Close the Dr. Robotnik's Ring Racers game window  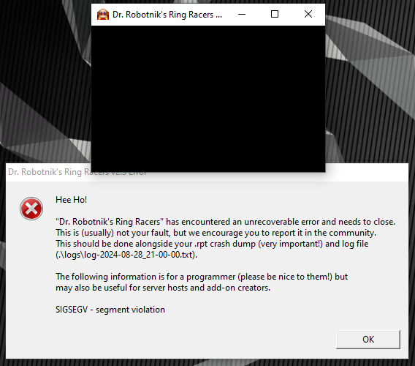(x=308, y=15)
